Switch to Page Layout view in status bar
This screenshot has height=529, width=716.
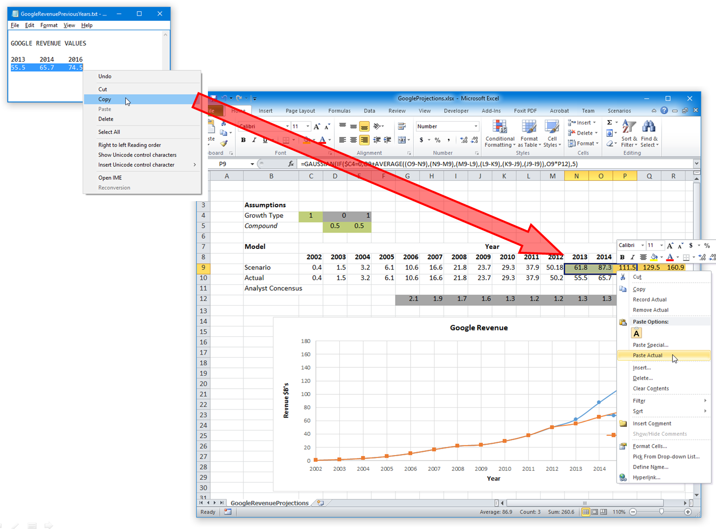click(x=594, y=512)
